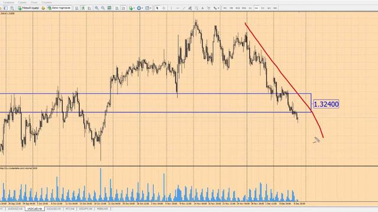The image size is (378, 212).
Task: Switch to the M1 timeframe
Action: pyautogui.click(x=225, y=8)
